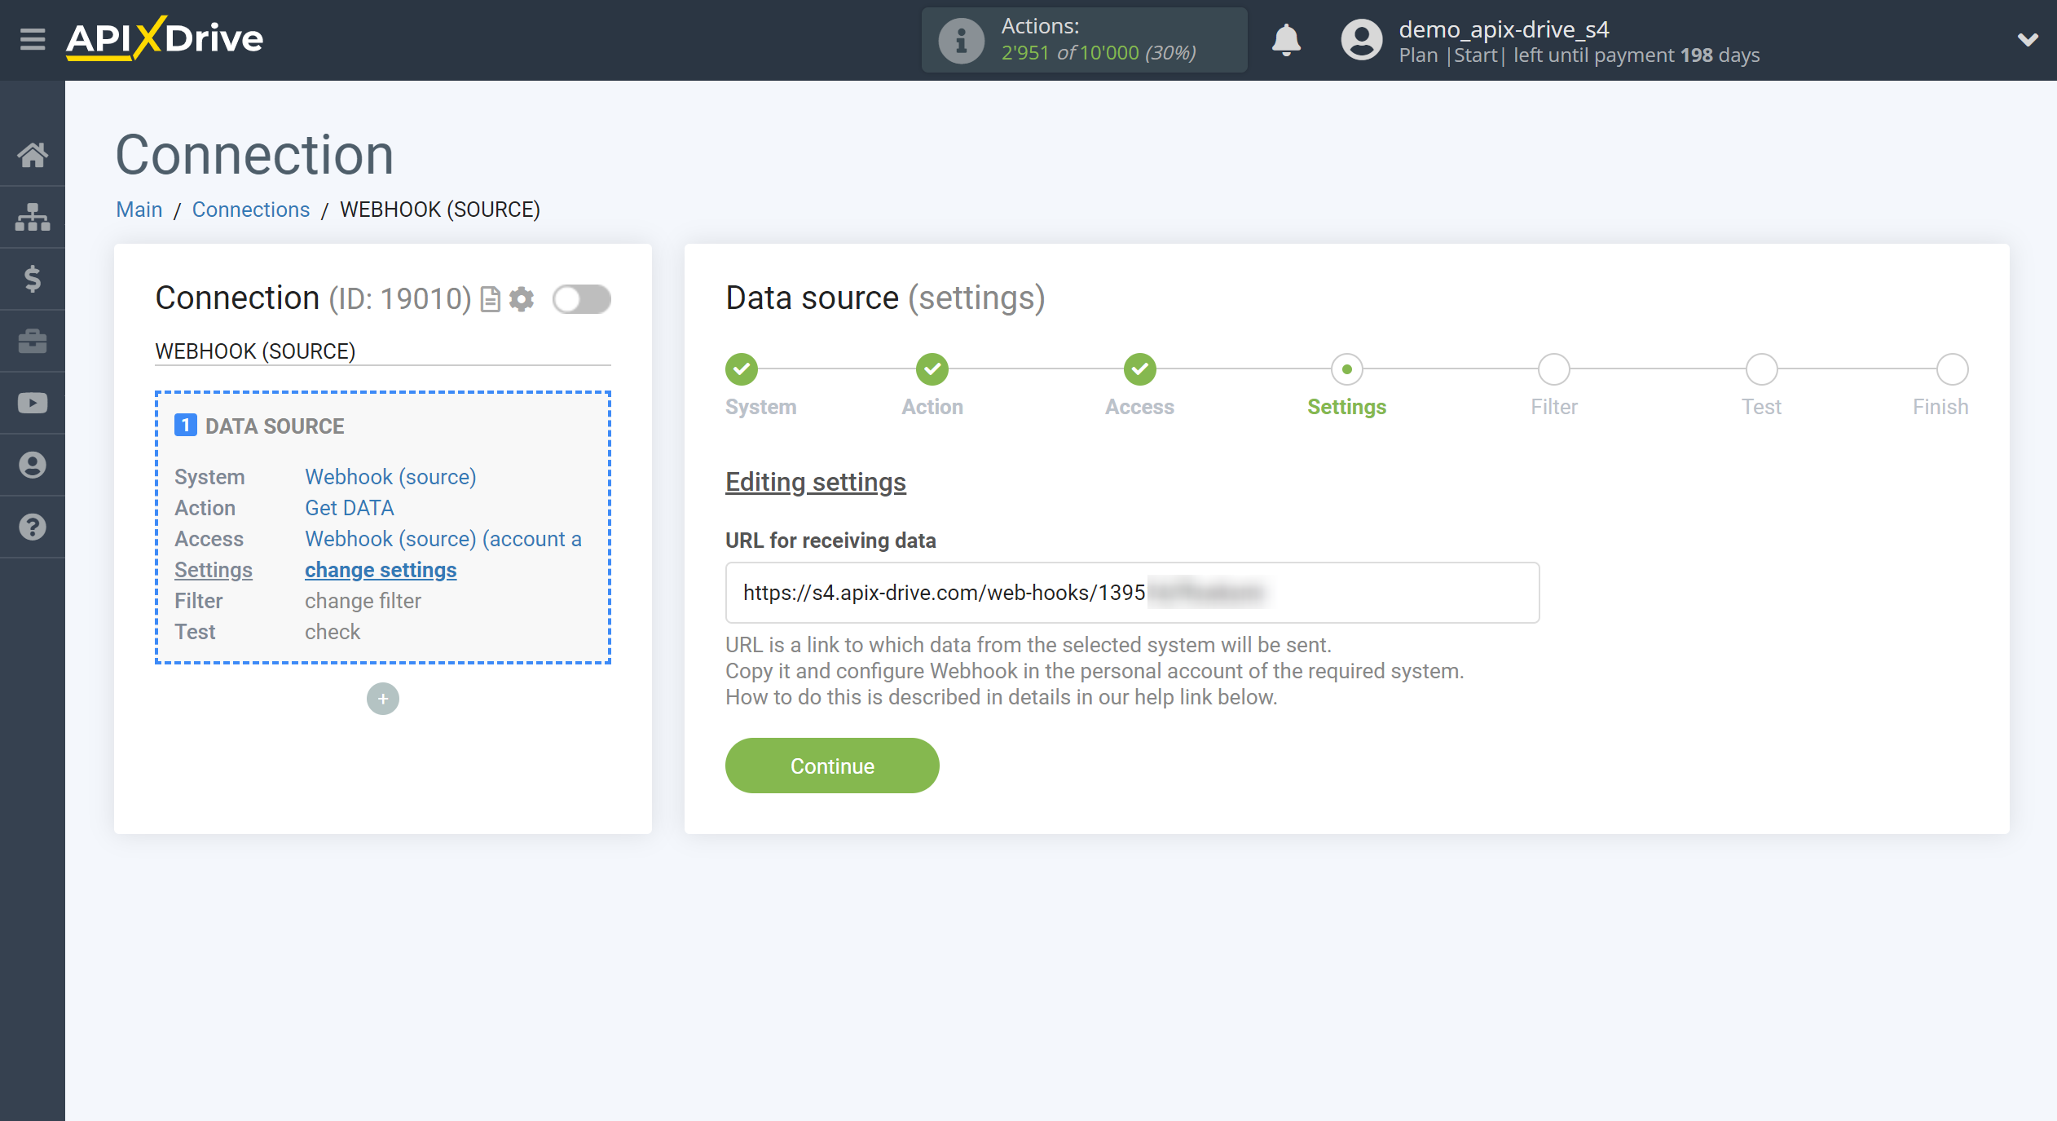Click the ApiX-Drive logo
Image resolution: width=2057 pixels, height=1121 pixels.
(165, 38)
